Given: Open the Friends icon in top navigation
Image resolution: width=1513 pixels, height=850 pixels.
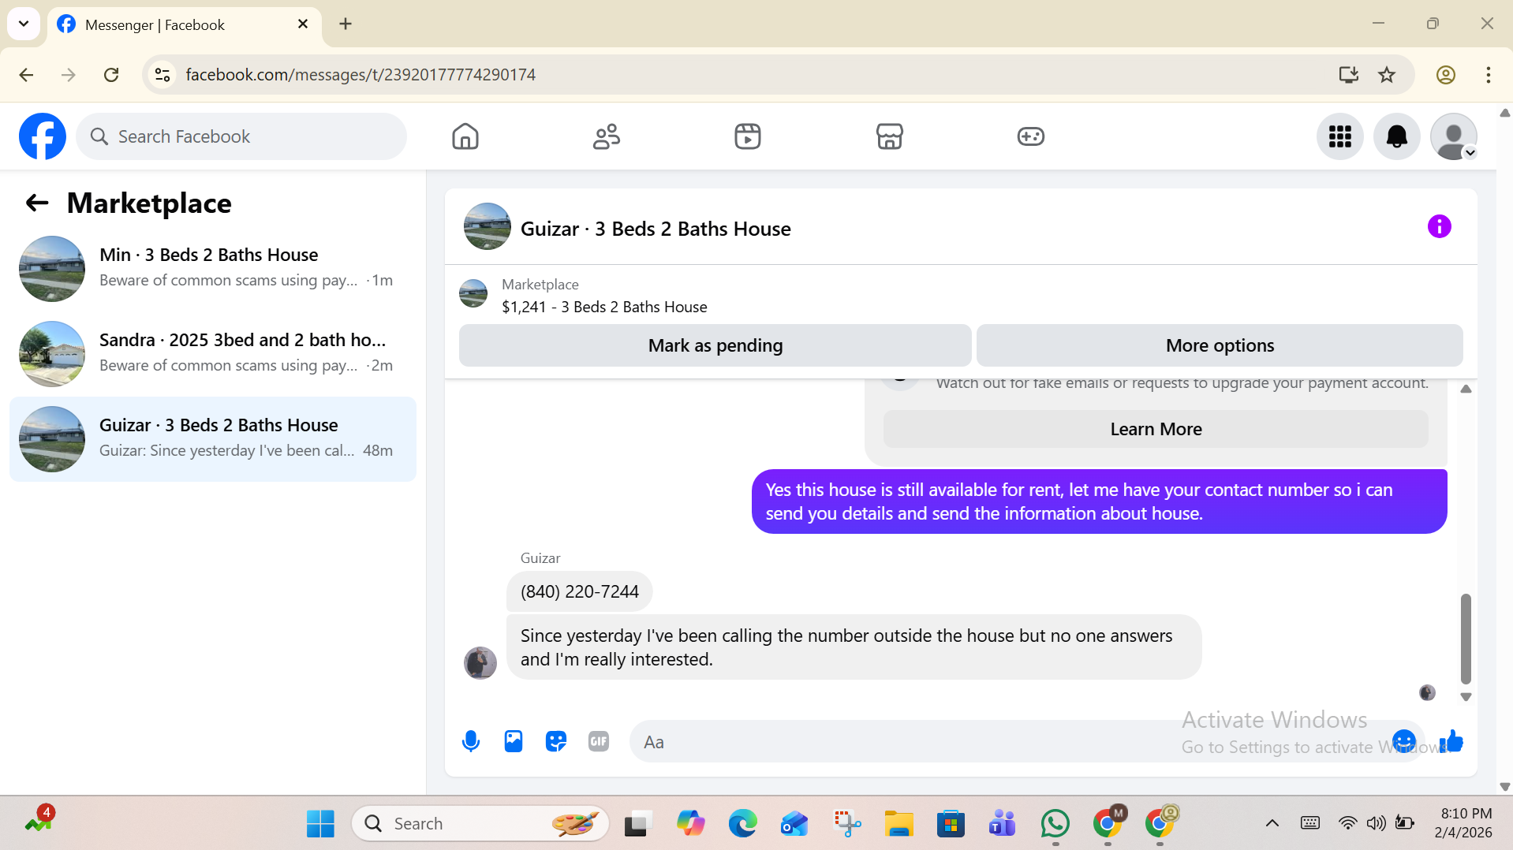Looking at the screenshot, I should pyautogui.click(x=607, y=136).
